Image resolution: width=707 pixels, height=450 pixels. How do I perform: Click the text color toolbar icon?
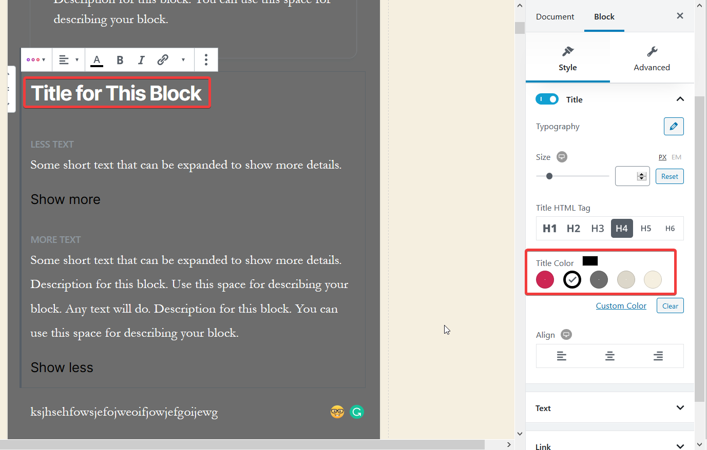97,60
